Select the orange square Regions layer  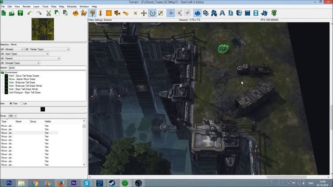pos(109,13)
